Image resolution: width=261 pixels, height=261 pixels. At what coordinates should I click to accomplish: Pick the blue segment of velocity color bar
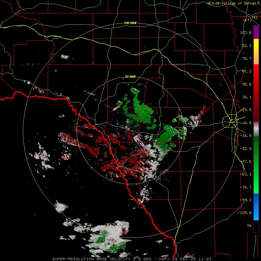256,207
